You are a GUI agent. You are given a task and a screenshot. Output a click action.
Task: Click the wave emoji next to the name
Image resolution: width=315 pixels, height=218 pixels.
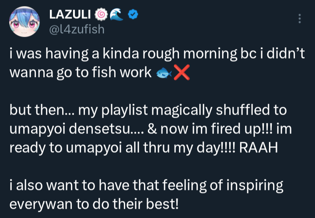click(115, 15)
